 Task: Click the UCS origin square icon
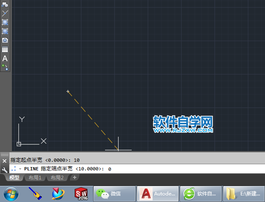coord(19,144)
